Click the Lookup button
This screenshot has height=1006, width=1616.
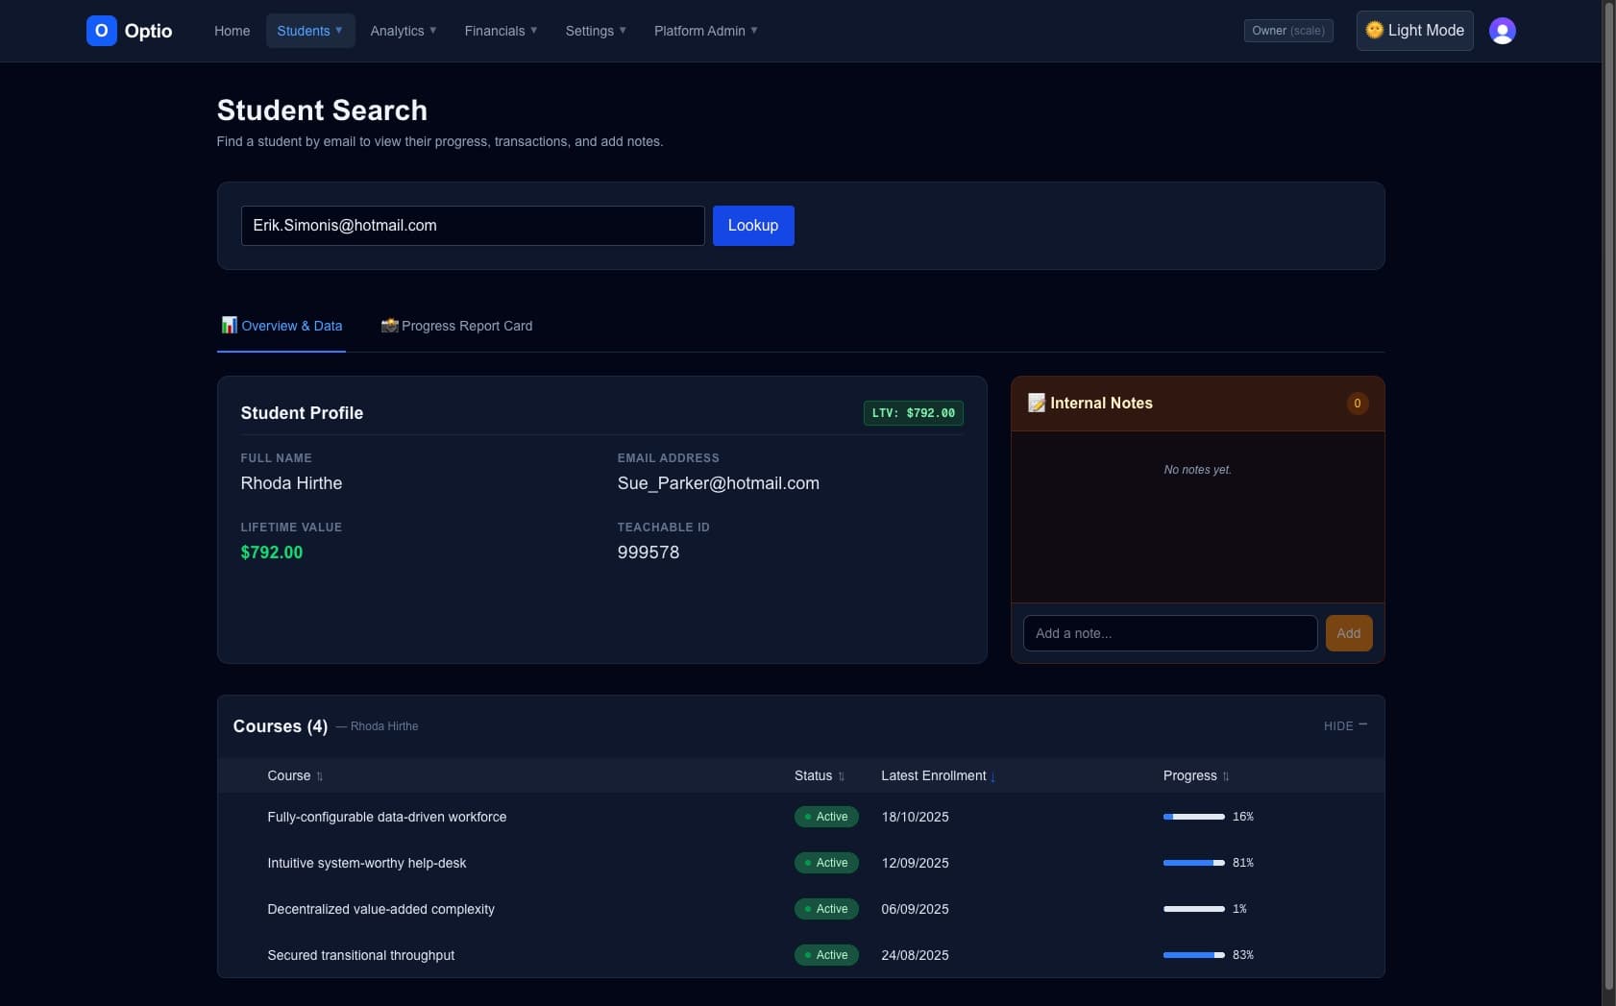pos(753,226)
